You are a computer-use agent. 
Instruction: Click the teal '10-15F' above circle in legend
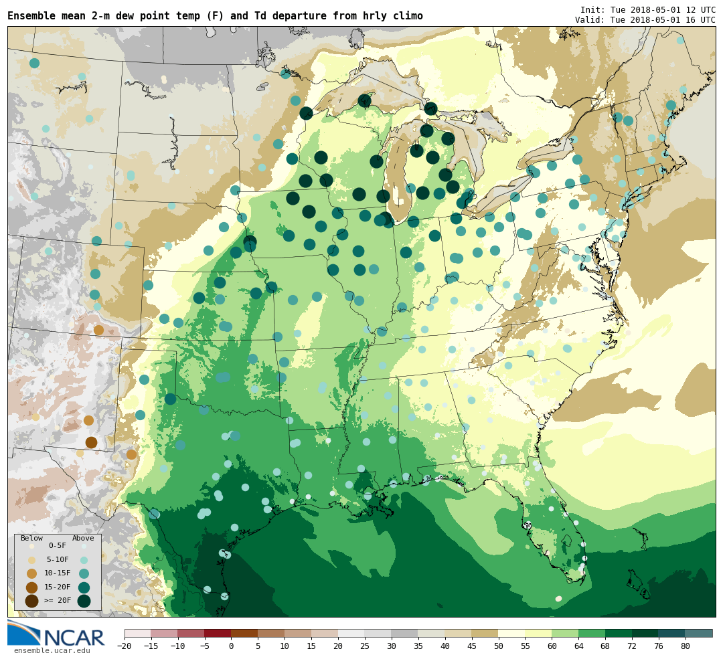[x=84, y=574]
